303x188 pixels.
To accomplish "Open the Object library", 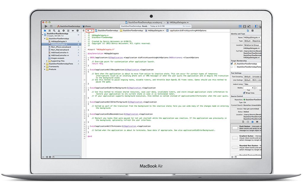I will coord(253,122).
